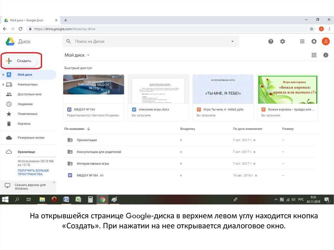Click the search magnifier icon
The image size is (334, 250).
(68, 41)
